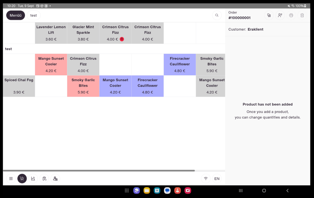Launch Samsung Internet from the dock
314x198 pixels.
pos(137,190)
